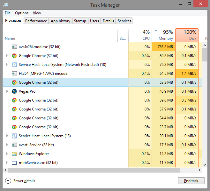Click the Windows Explorer folder icon
The width and height of the screenshot is (210, 191).
click(x=14, y=154)
